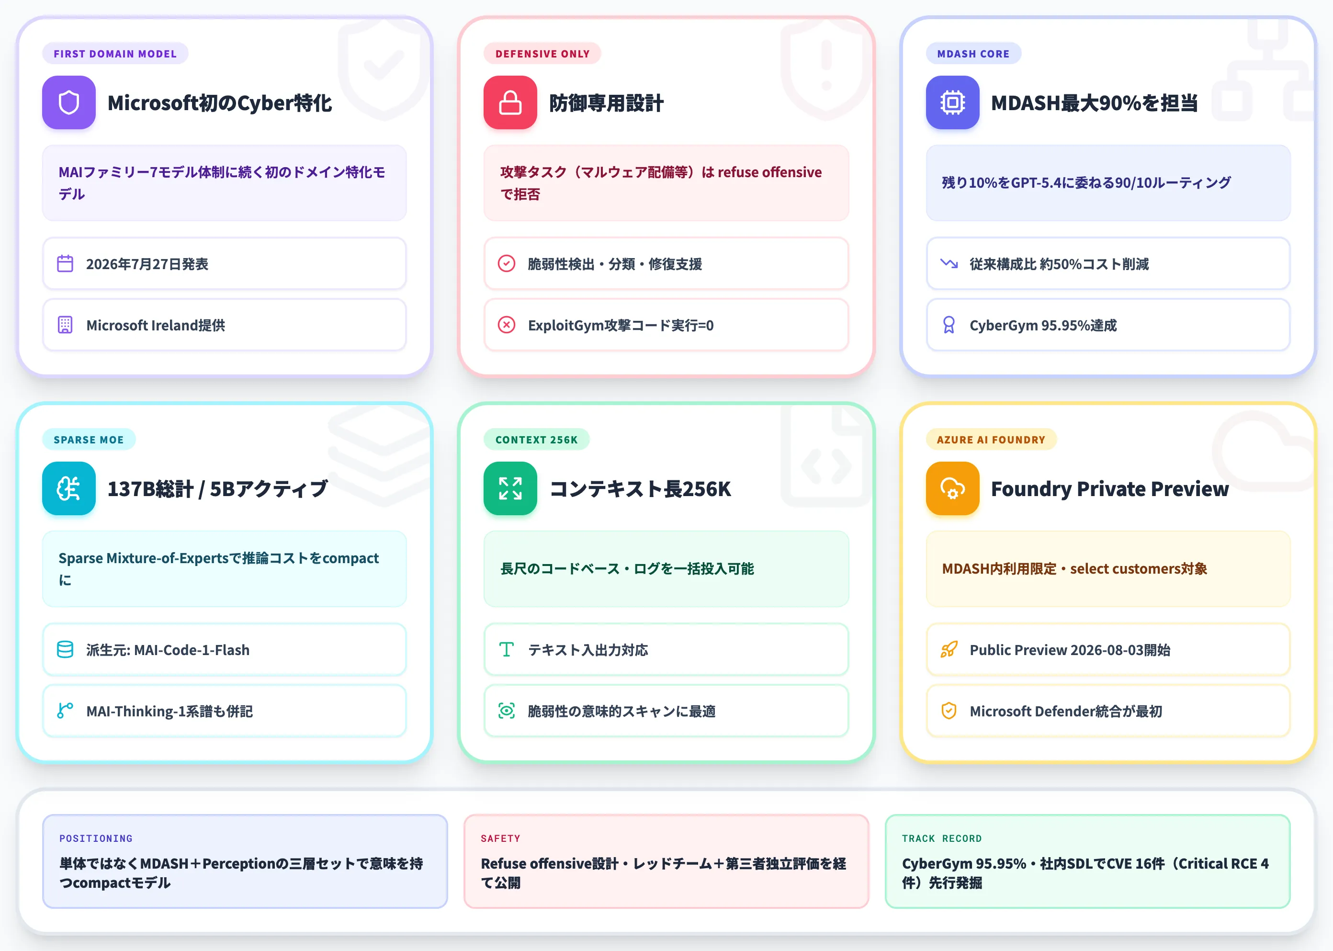Click the heading Microsoft初のCyber特化
Image resolution: width=1333 pixels, height=951 pixels.
pos(219,102)
